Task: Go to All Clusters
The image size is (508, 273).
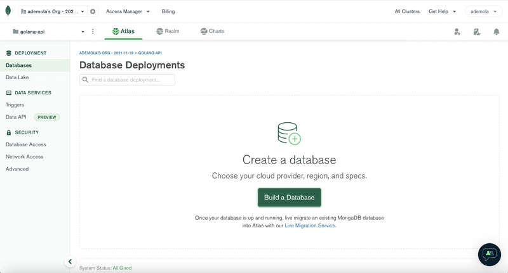Action: [x=407, y=11]
